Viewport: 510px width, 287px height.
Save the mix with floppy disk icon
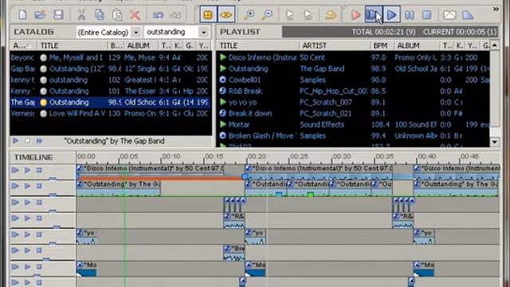click(x=58, y=14)
